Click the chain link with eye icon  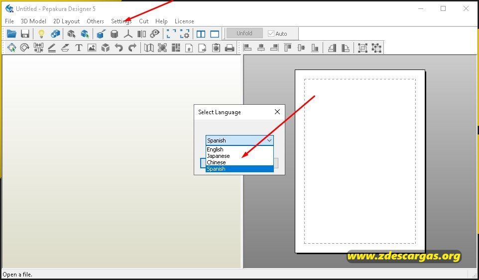coord(155,34)
